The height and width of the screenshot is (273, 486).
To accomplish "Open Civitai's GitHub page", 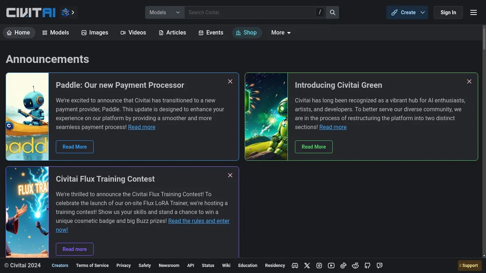I will pos(367,265).
